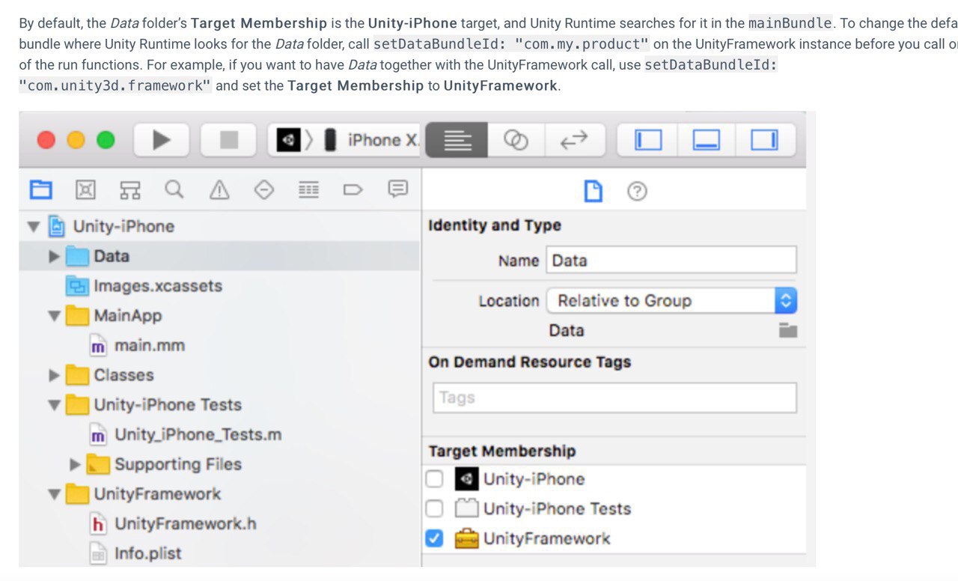Screen dimensions: 958x581
Task: Click the Run (play) button in the Xcode toolbar
Action: (x=162, y=140)
